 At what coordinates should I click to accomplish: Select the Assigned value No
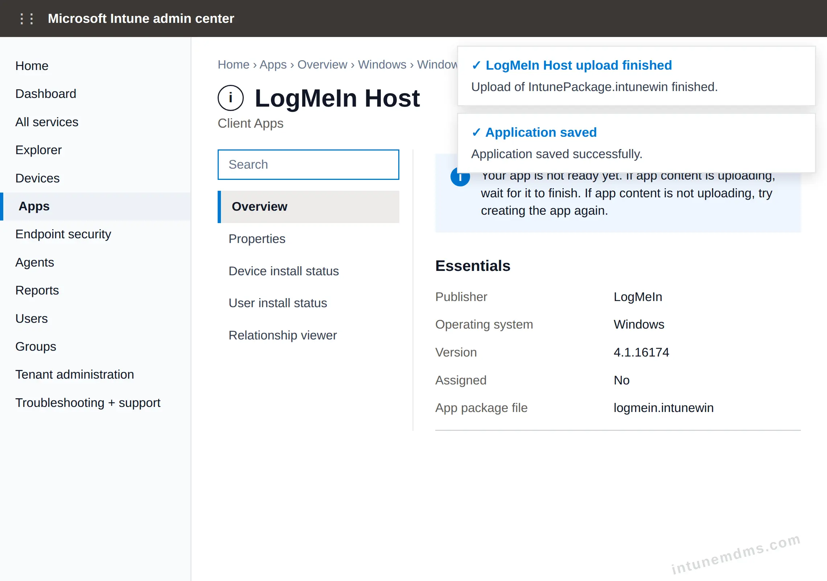[622, 380]
